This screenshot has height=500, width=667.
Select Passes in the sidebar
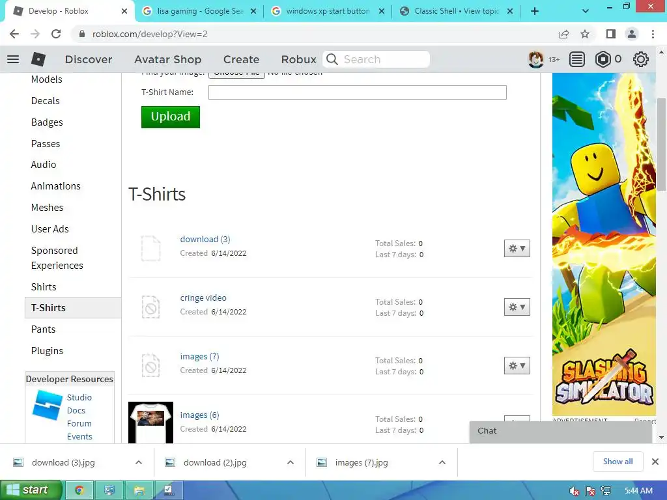click(46, 144)
